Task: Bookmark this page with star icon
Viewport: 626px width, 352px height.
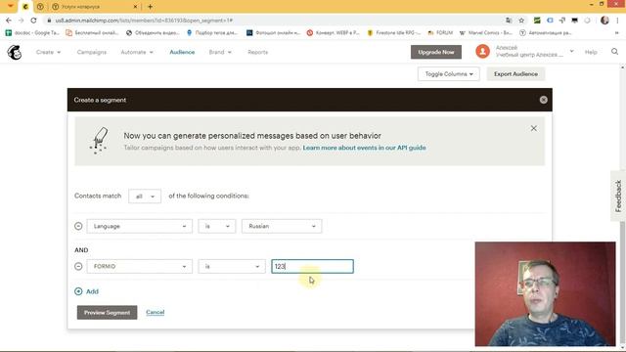Action: 521,21
